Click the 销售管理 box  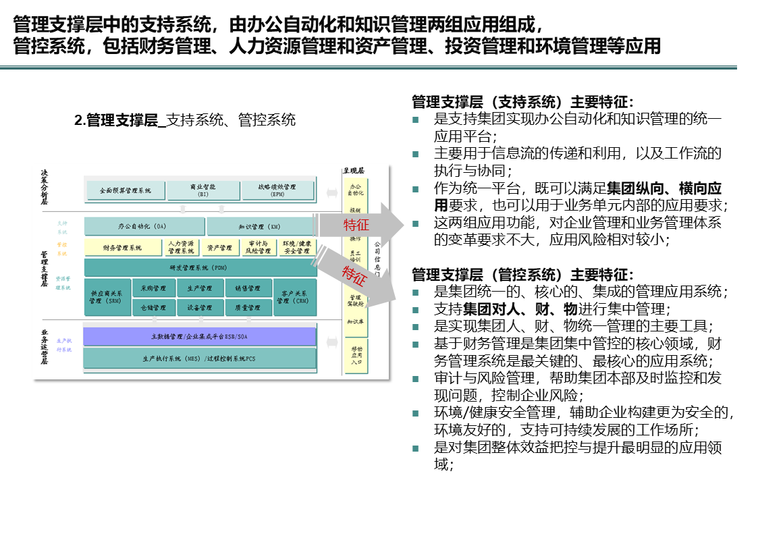(248, 288)
